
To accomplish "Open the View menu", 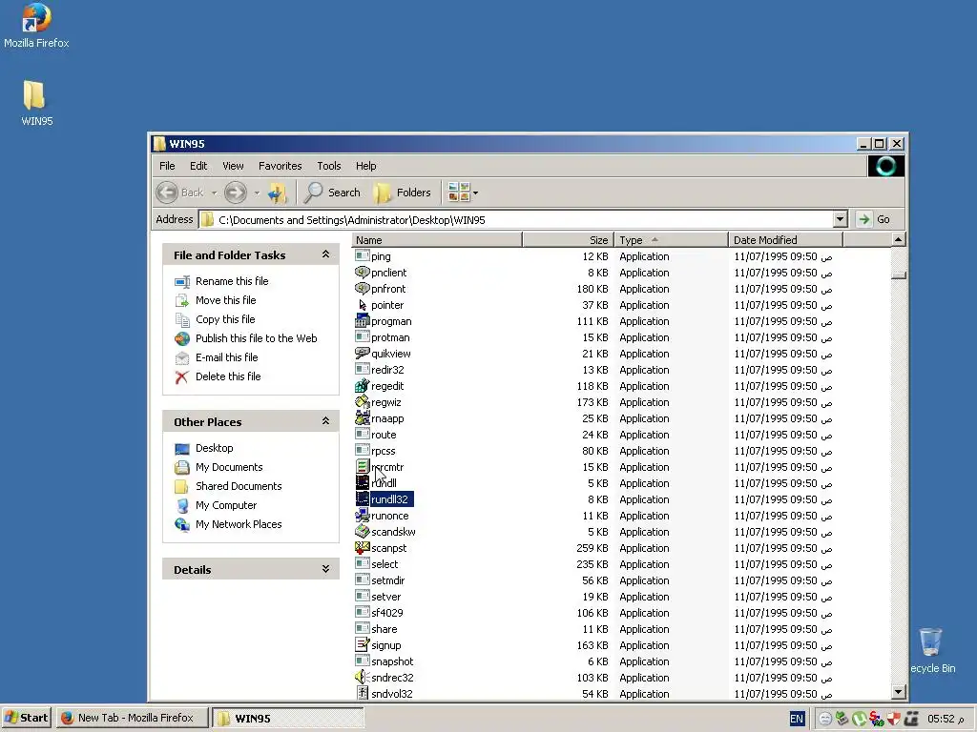I will coord(233,166).
